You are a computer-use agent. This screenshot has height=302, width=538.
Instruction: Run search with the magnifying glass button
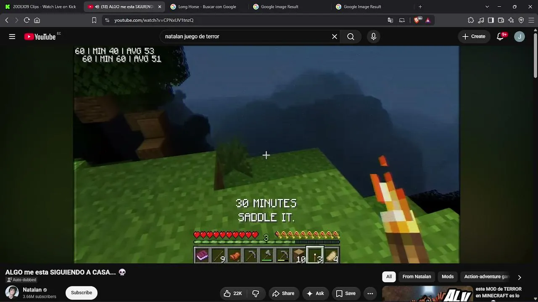(x=351, y=36)
